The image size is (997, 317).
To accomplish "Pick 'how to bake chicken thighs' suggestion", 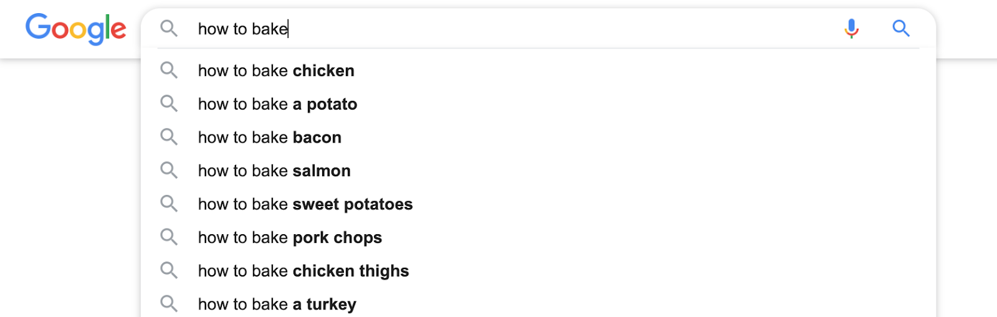I will click(538, 271).
